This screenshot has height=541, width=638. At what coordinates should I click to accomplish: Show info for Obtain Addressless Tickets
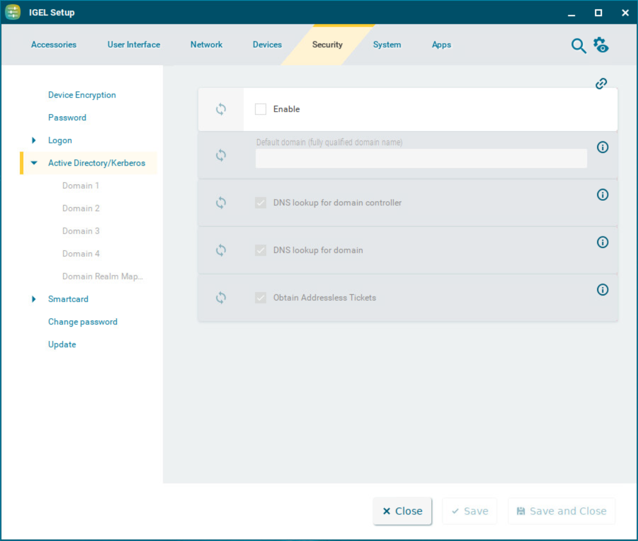click(603, 290)
